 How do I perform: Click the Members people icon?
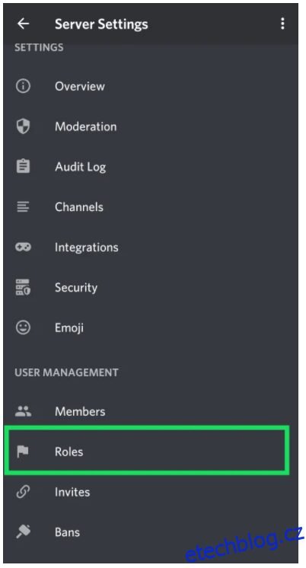point(23,411)
